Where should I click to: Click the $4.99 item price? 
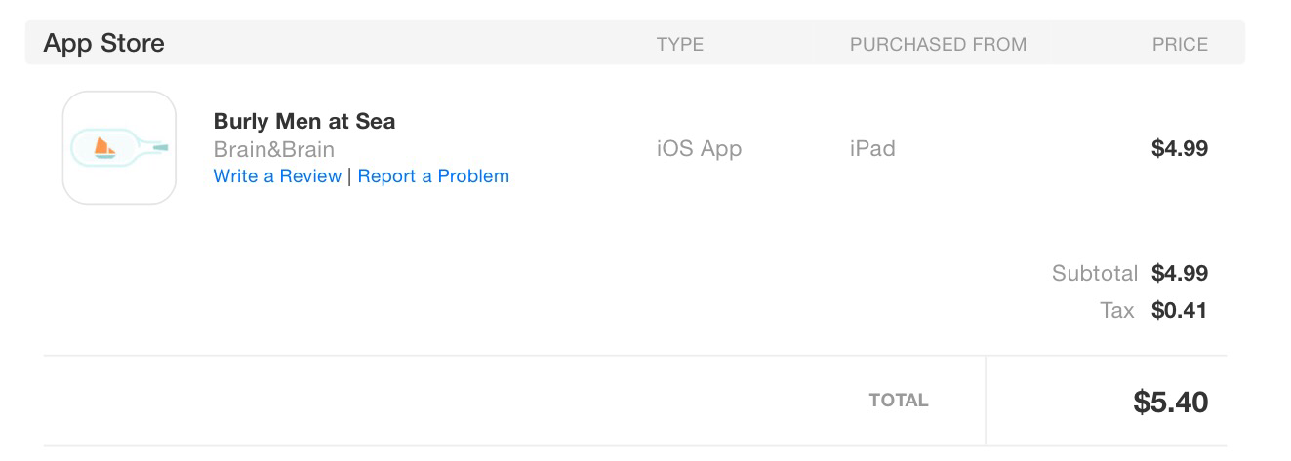(x=1179, y=149)
